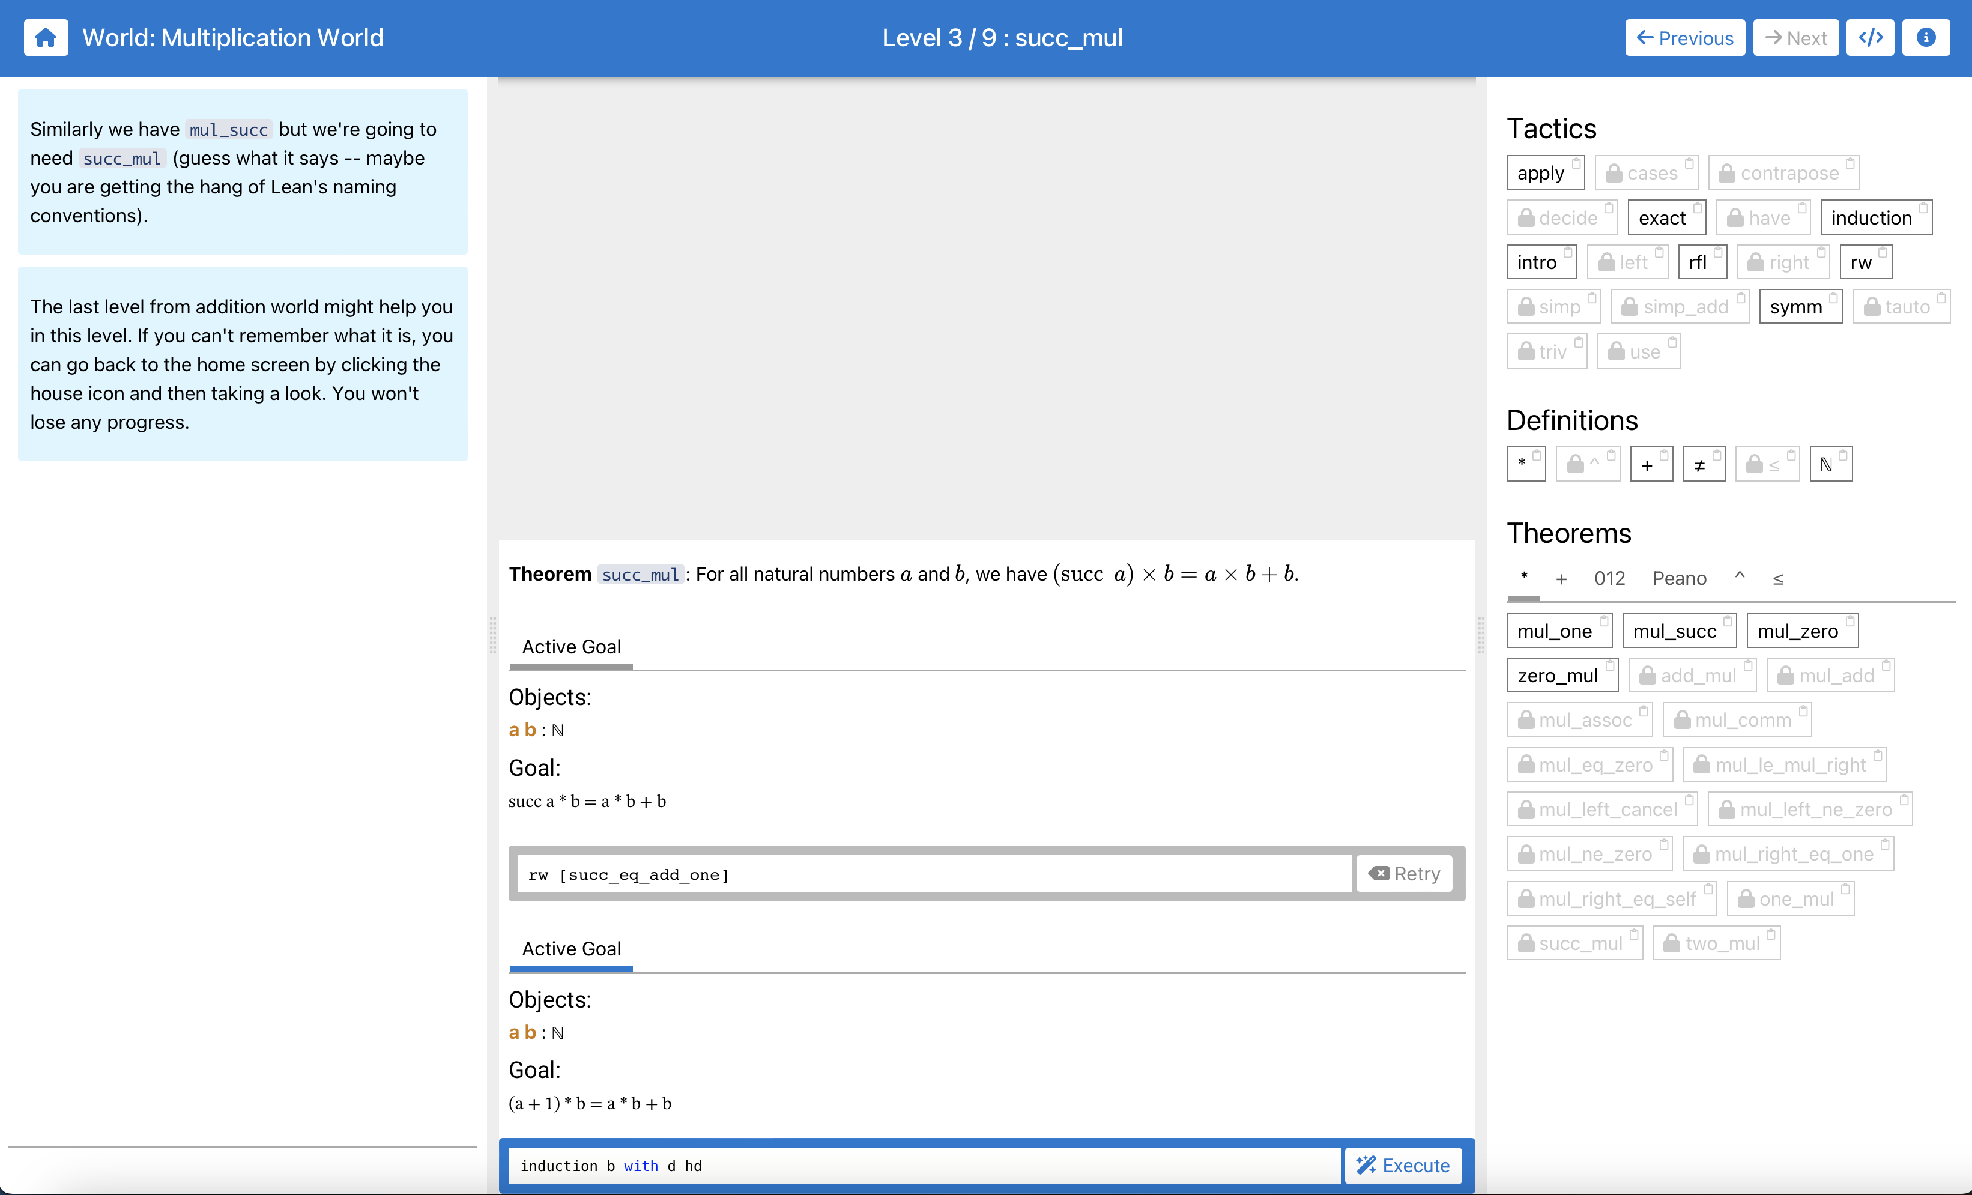Open the mul_succ theorem
Image resolution: width=1972 pixels, height=1195 pixels.
(x=1679, y=630)
